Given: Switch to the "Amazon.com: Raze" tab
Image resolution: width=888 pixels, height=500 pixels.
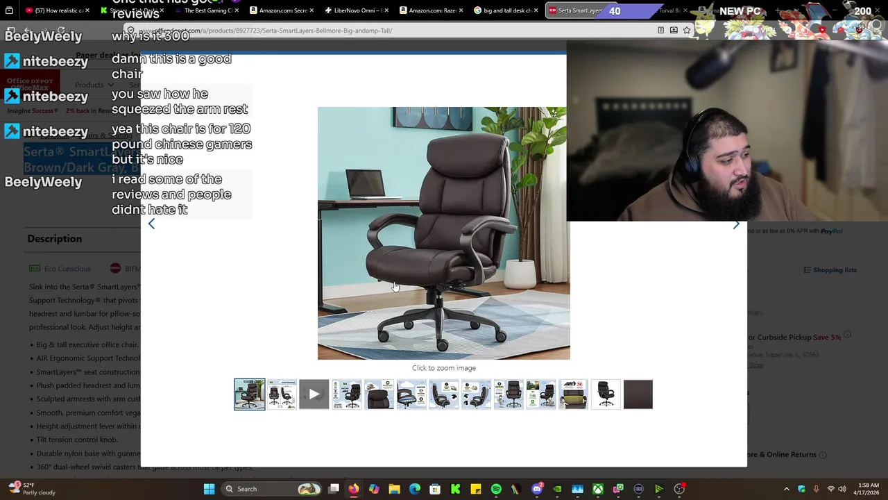Looking at the screenshot, I should click(430, 10).
